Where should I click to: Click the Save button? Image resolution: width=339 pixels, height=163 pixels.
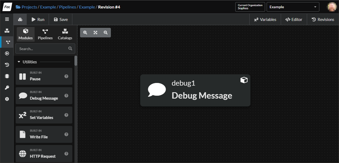(x=61, y=20)
